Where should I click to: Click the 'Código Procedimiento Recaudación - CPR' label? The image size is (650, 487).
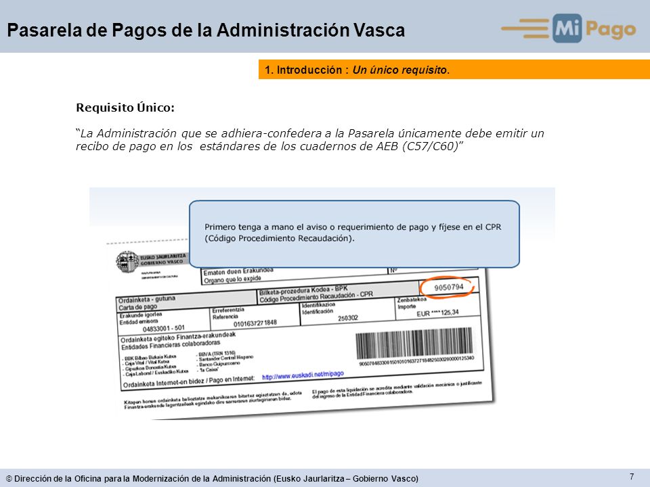(316, 297)
